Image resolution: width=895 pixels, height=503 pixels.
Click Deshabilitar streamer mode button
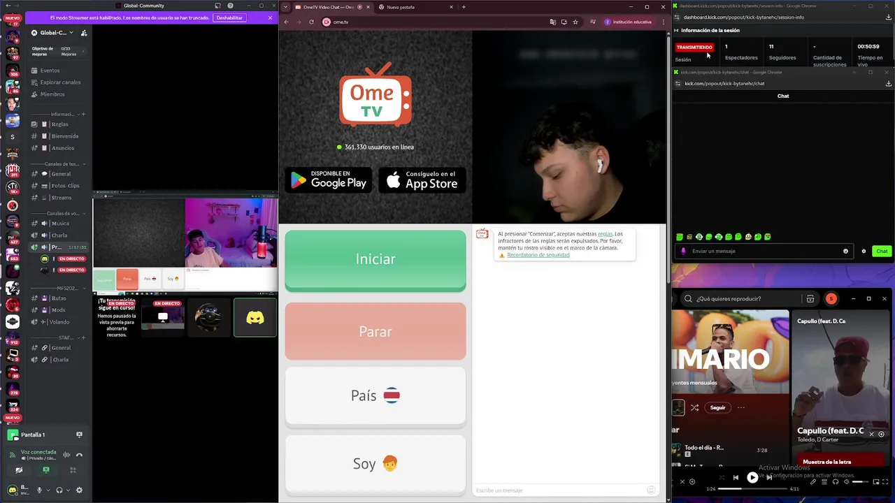pos(229,17)
